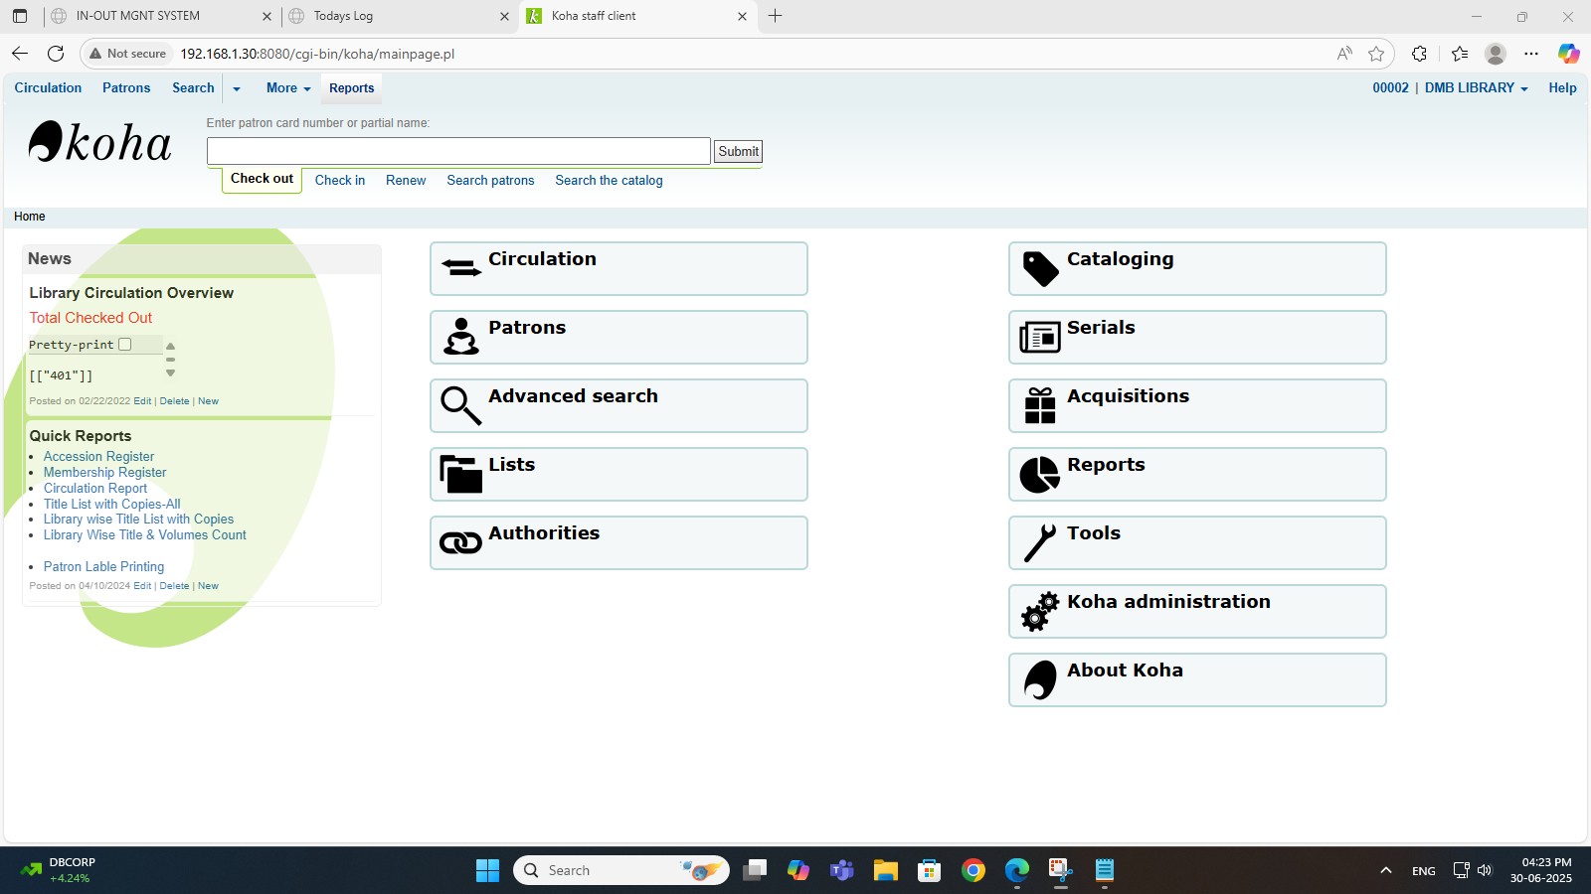
Task: Open the Circulation Report link
Action: [94, 489]
